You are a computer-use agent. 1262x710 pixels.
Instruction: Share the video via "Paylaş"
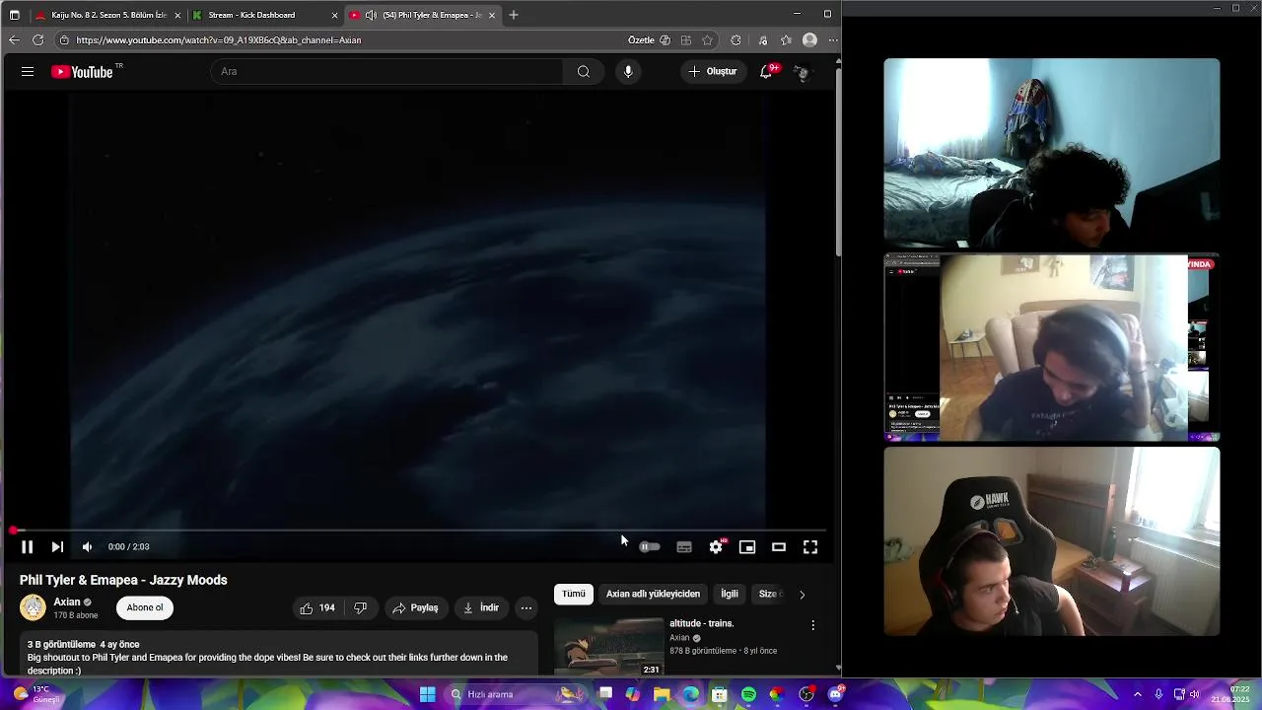tap(415, 607)
